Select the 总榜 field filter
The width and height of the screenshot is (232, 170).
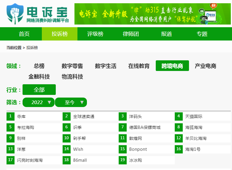click(x=39, y=66)
